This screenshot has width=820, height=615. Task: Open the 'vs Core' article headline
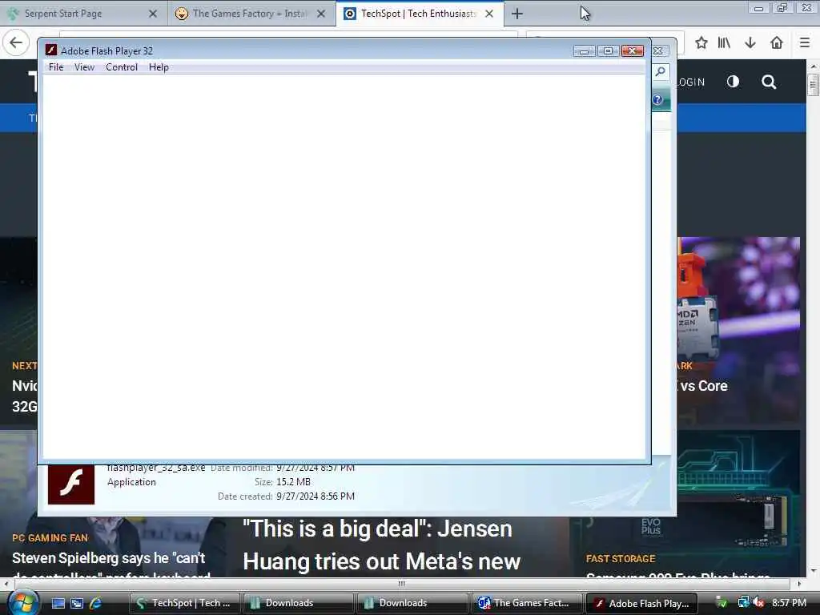click(703, 386)
